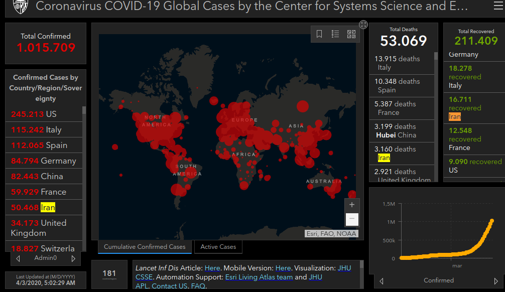Viewport: 505px width, 292px height.
Task: Open the Esri Living Atlas team link
Action: click(x=259, y=277)
